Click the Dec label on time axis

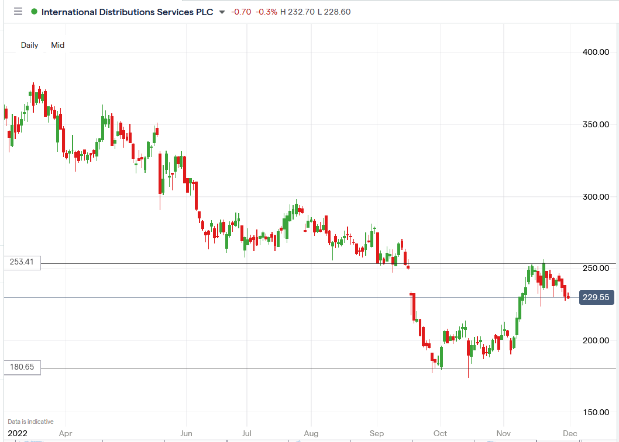pyautogui.click(x=570, y=434)
